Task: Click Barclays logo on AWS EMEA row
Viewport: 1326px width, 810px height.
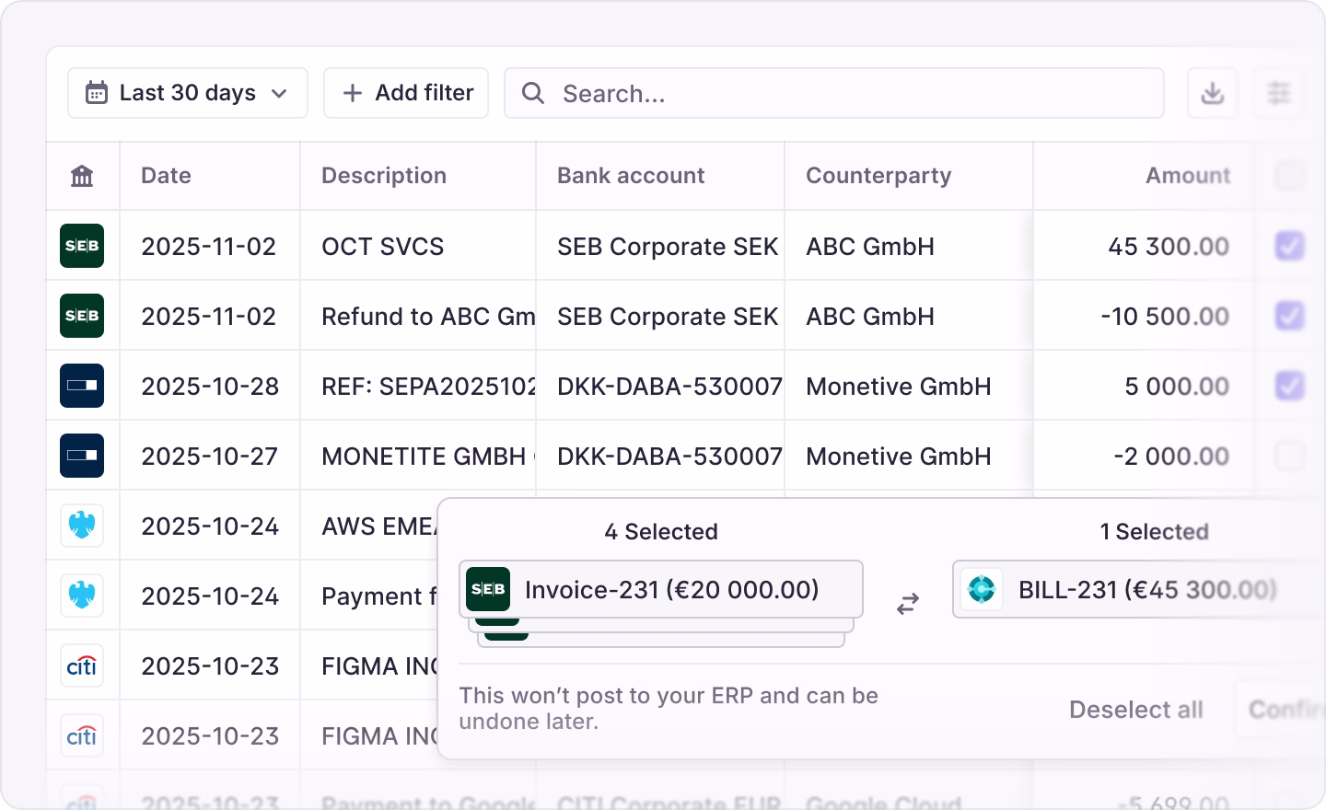Action: pyautogui.click(x=82, y=526)
